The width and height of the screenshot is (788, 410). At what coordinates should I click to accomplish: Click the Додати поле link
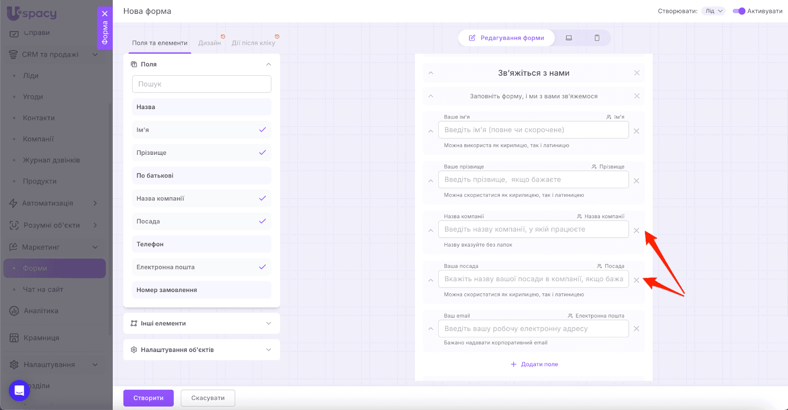[x=534, y=364]
